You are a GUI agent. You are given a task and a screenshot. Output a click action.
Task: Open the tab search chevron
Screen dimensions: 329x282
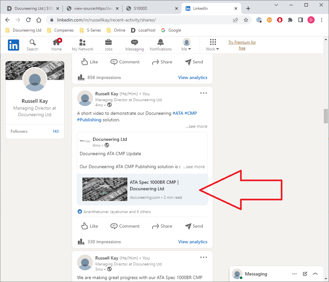coord(276,5)
